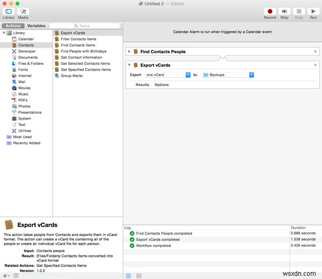Select the Utilities library category
The image size is (322, 279).
(25, 131)
